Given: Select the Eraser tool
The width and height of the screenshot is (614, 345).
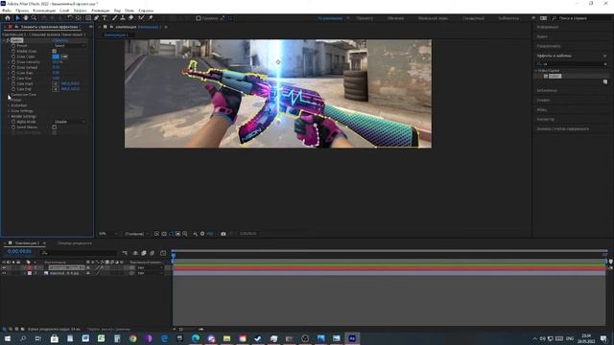Looking at the screenshot, I should point(131,18).
